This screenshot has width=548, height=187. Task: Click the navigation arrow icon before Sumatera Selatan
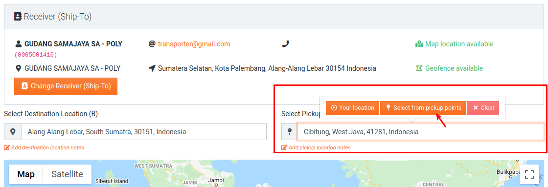coord(152,68)
